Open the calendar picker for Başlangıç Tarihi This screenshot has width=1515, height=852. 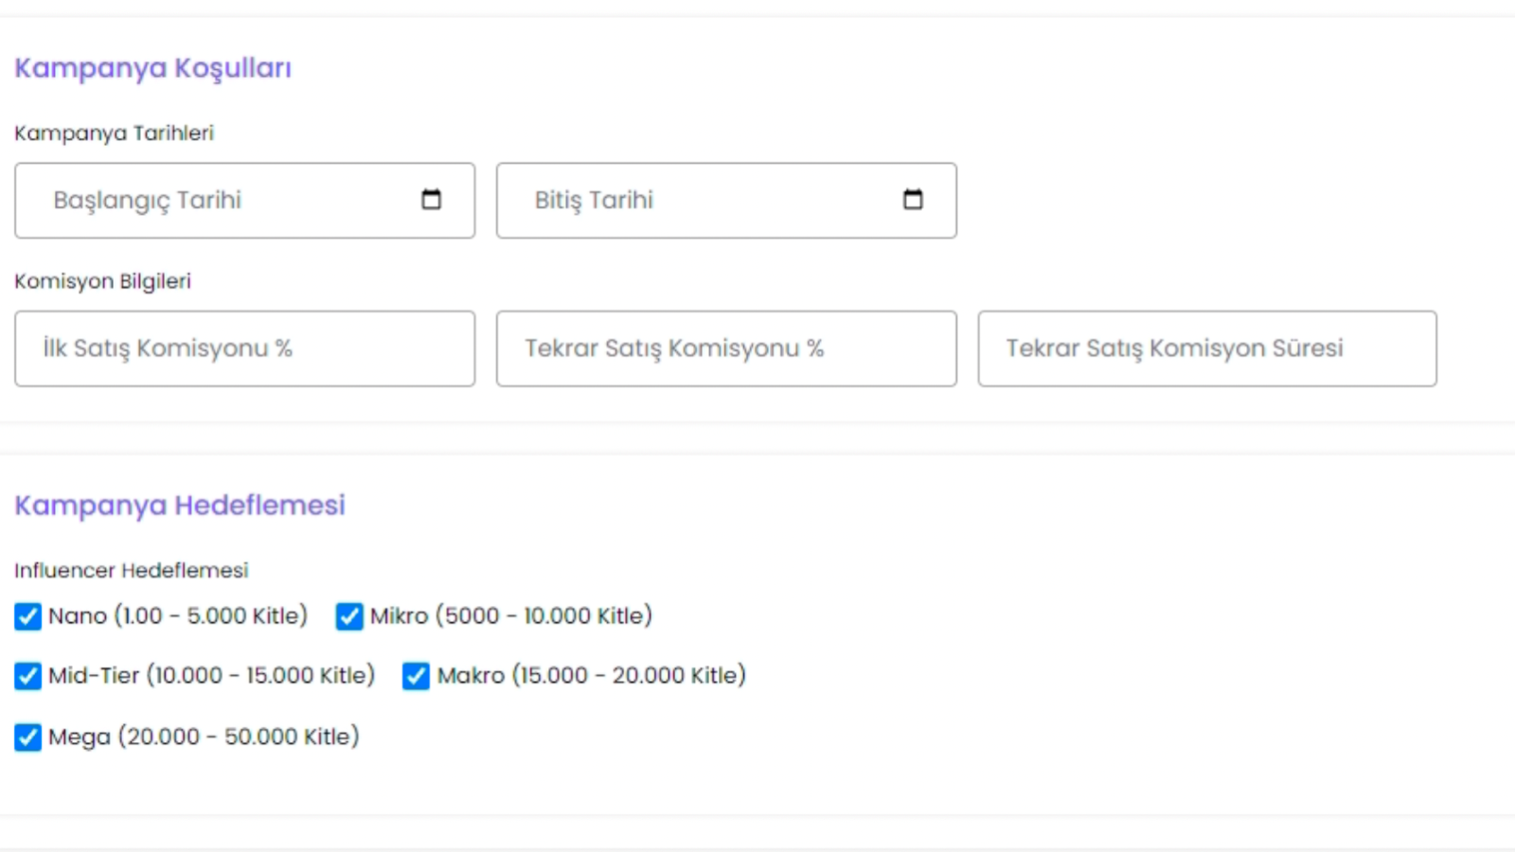[431, 200]
